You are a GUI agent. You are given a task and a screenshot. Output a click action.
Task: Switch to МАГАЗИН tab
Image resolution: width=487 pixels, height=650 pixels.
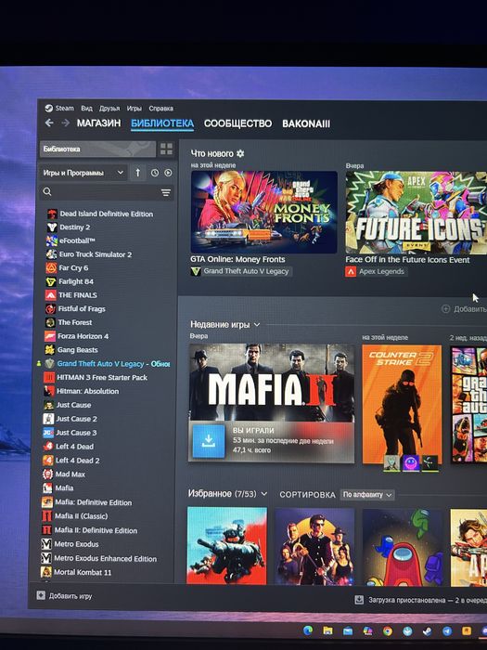(98, 123)
